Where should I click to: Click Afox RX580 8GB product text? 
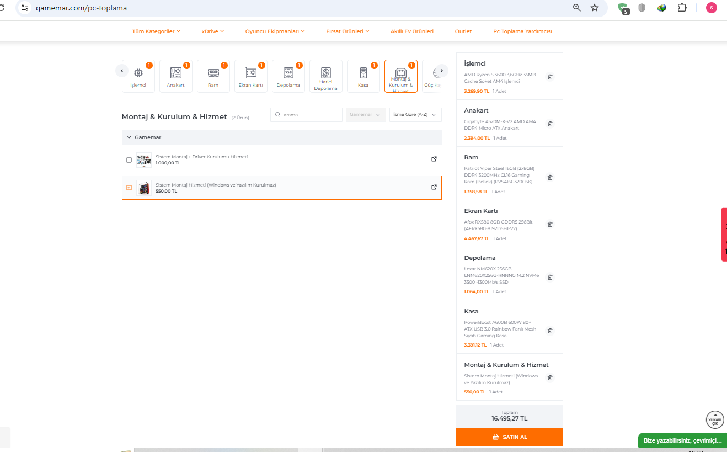(x=498, y=225)
